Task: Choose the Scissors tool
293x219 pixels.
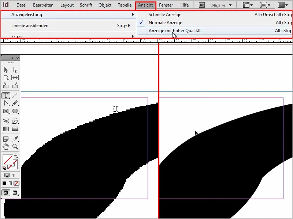Action: point(6,121)
